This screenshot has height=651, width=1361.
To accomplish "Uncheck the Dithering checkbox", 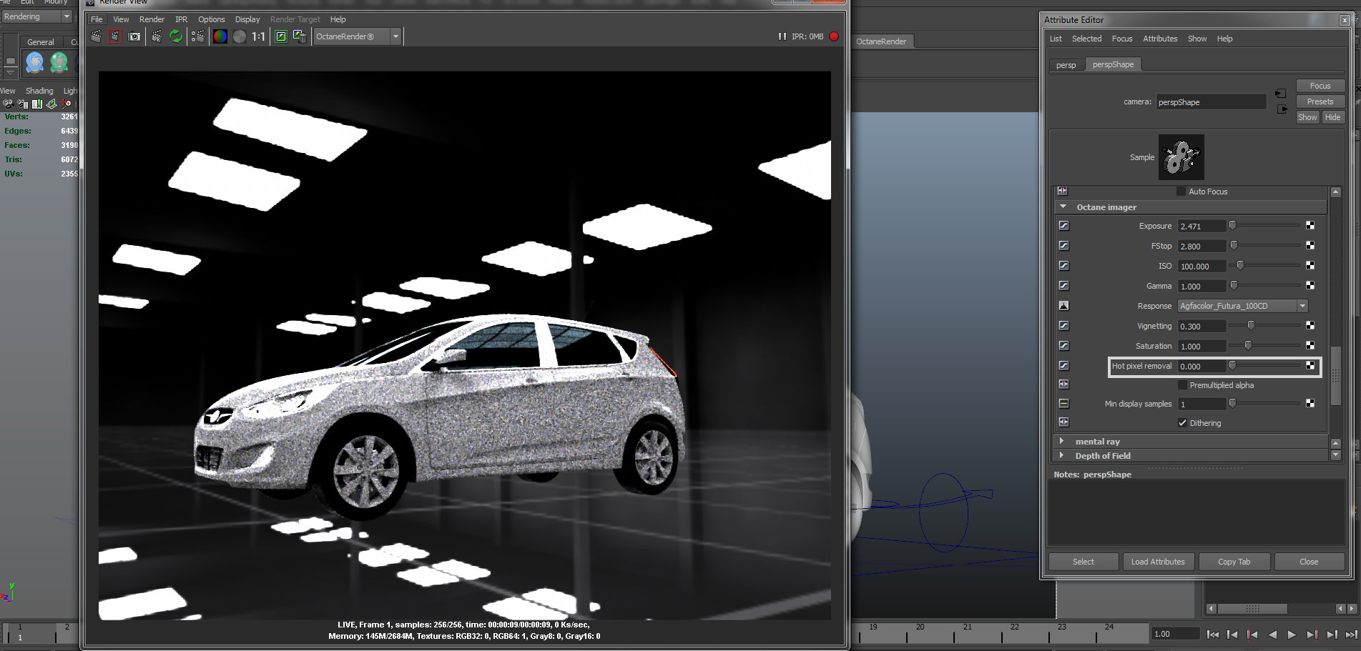I will [1182, 423].
